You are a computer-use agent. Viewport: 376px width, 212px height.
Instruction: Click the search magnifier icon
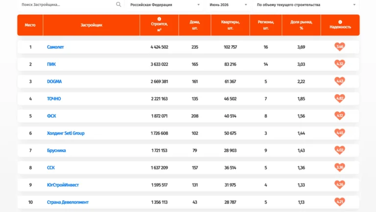point(118,4)
